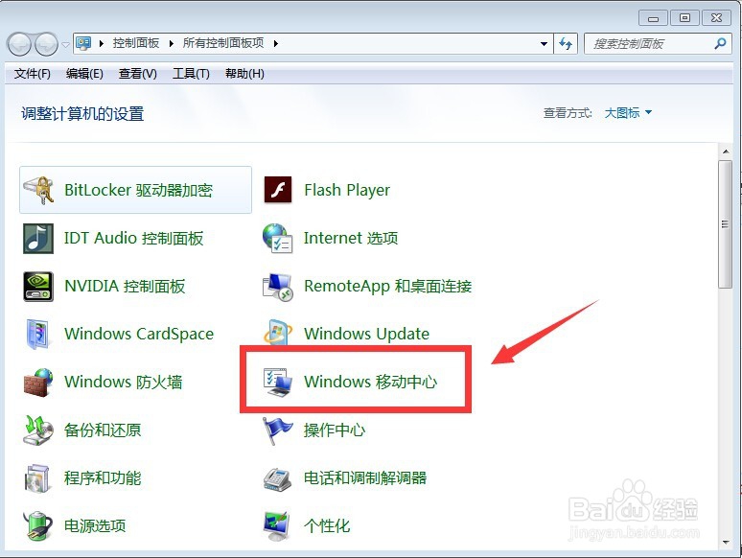This screenshot has width=742, height=558.
Task: Open the RemoteApp and desktop connections icon
Action: (278, 287)
